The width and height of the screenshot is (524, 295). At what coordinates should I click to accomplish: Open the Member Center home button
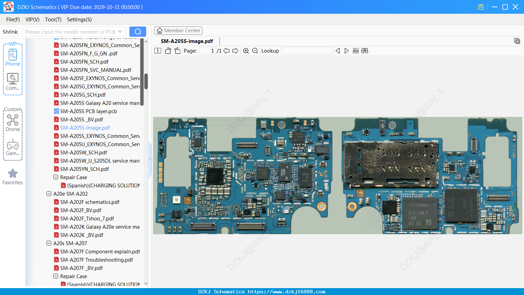point(178,31)
